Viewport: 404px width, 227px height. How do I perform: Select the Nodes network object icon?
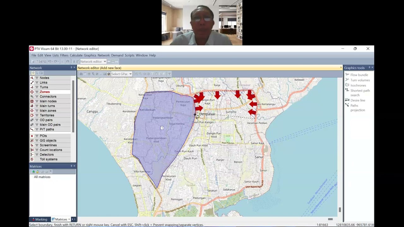click(32, 78)
